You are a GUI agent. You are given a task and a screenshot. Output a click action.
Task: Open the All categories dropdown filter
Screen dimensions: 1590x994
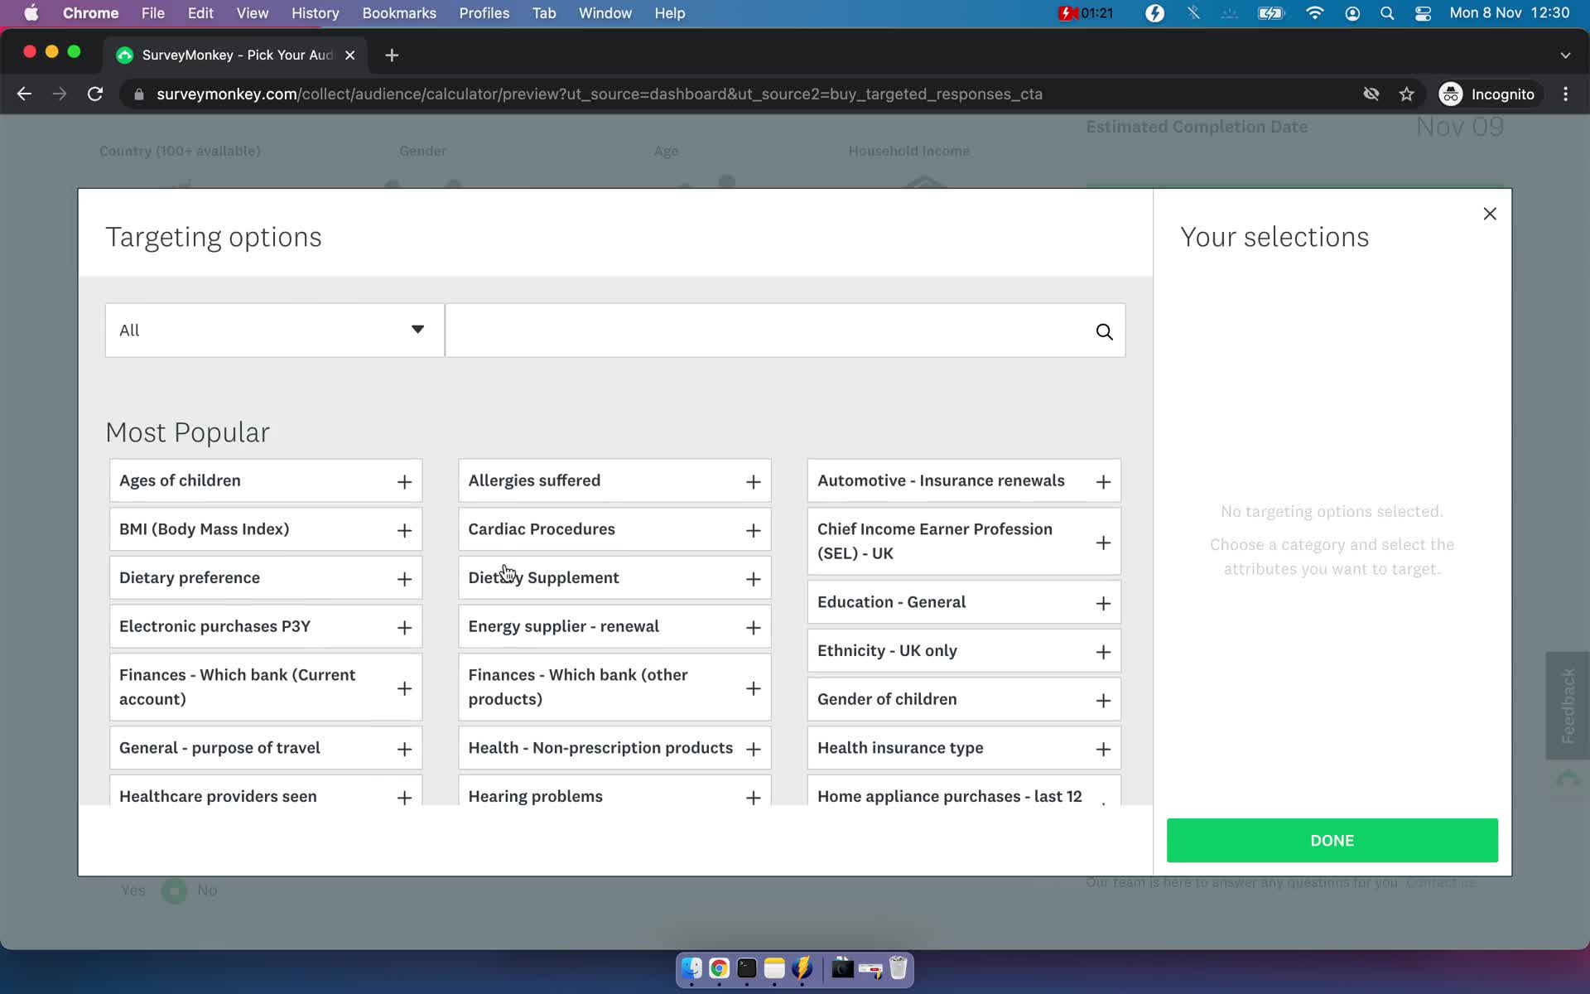click(273, 330)
